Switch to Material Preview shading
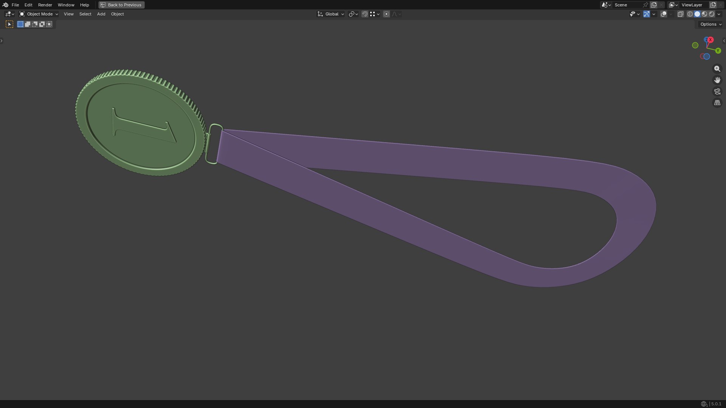This screenshot has height=408, width=726. click(704, 14)
